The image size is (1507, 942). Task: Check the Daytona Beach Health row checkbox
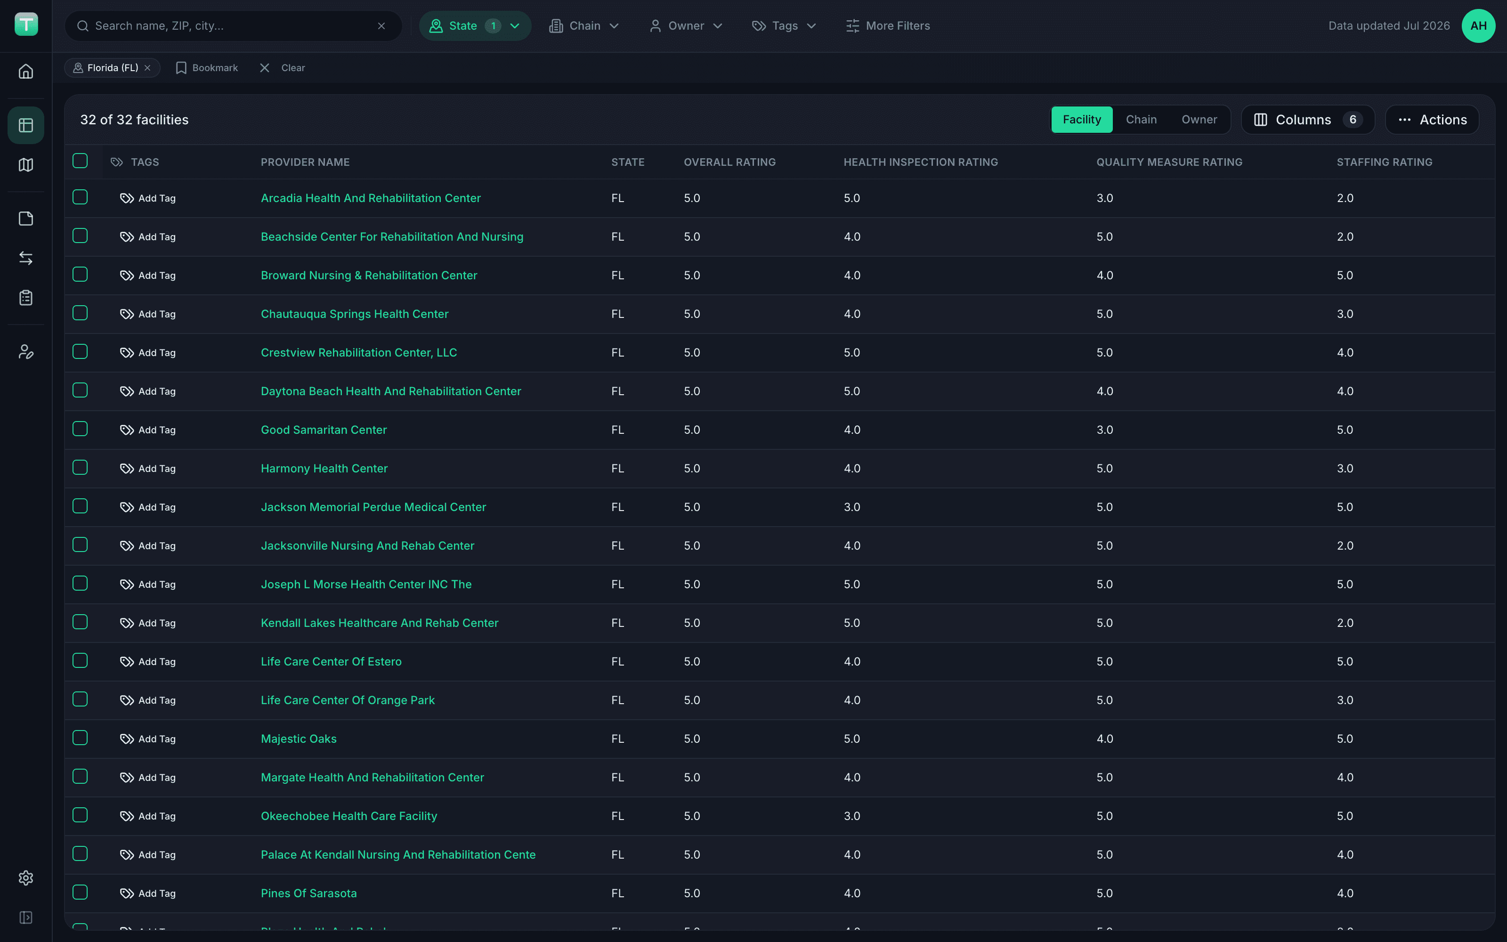pos(80,390)
